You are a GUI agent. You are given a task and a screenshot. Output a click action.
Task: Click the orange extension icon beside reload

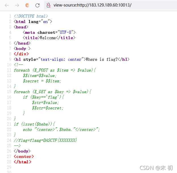coord(27,5)
